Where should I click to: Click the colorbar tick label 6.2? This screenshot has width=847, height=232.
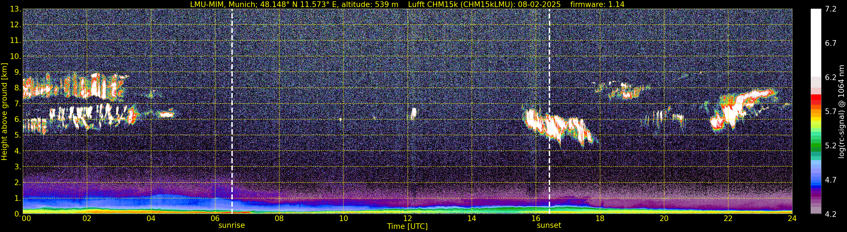point(831,78)
